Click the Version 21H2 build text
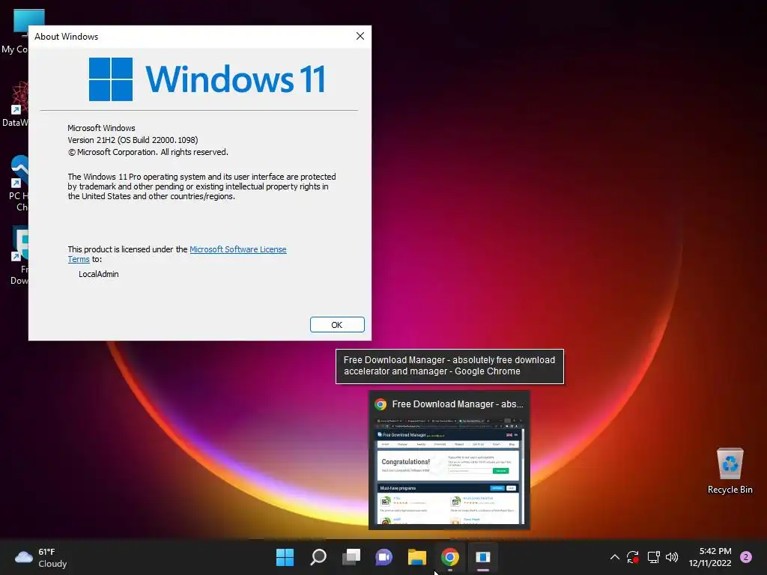Screen dimensions: 767x575 (133, 140)
